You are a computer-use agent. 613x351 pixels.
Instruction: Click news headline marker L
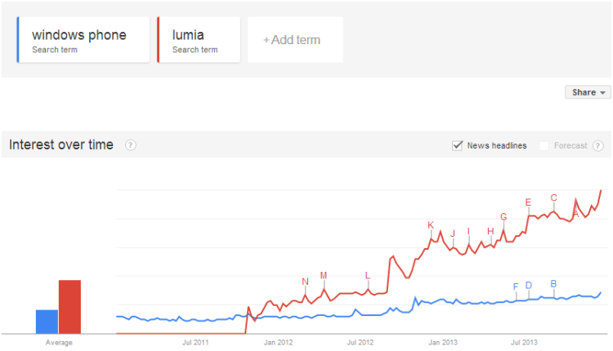[368, 275]
